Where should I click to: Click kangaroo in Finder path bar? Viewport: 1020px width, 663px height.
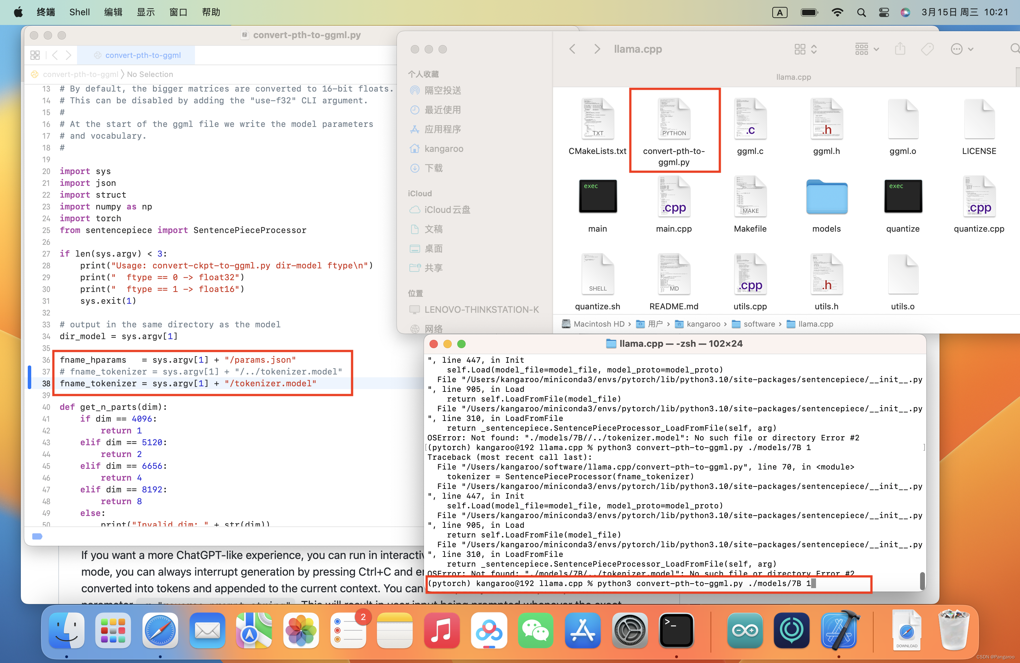click(x=698, y=324)
